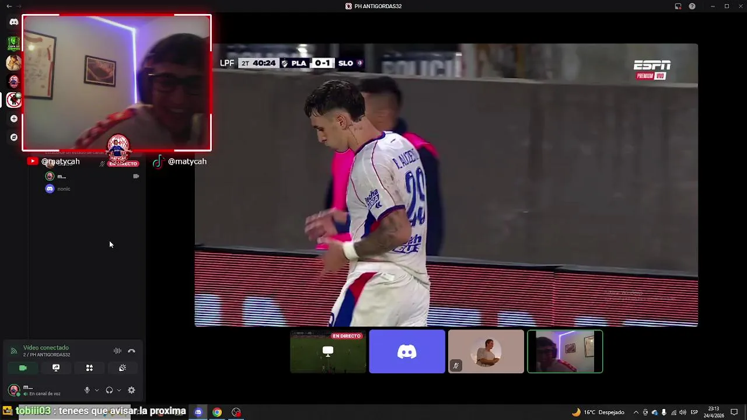Screen dimensions: 747x420
Task: Open the volume speaker tray icon
Action: [683, 412]
